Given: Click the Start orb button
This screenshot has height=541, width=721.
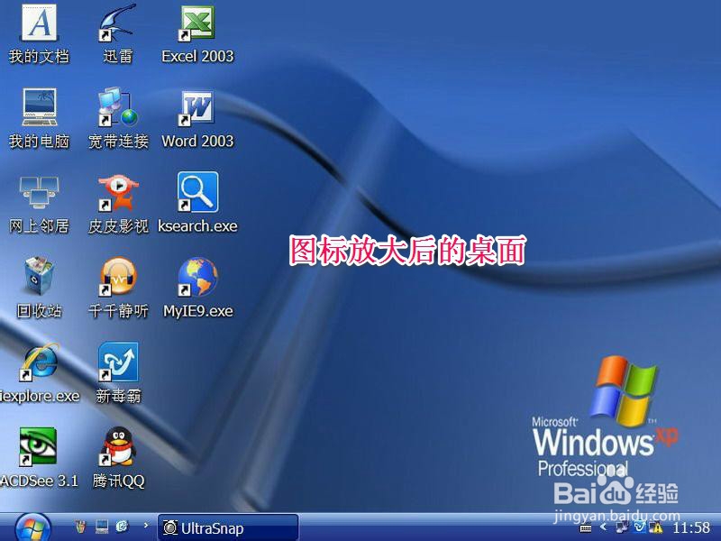Looking at the screenshot, I should click(32, 527).
